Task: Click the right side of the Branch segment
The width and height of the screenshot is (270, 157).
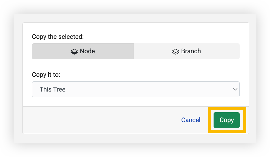Action: (x=224, y=51)
